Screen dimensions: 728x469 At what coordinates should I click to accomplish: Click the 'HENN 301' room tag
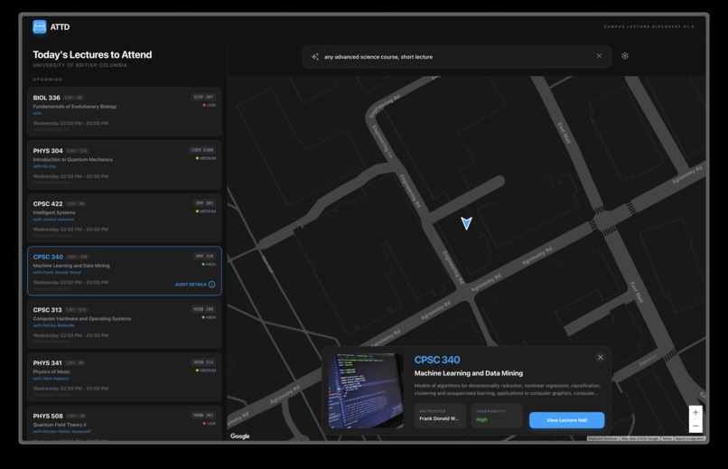pyautogui.click(x=203, y=415)
